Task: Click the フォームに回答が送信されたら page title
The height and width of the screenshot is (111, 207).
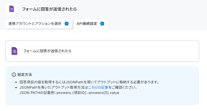Action: (x=49, y=9)
